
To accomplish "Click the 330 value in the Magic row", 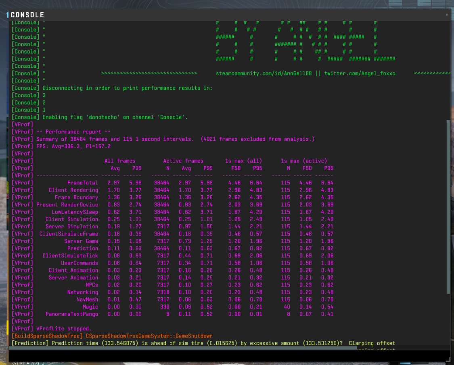I will (x=165, y=307).
